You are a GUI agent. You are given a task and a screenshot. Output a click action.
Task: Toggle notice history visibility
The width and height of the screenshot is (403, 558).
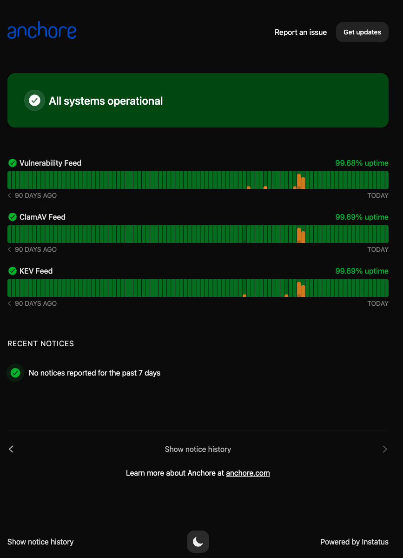tap(198, 449)
